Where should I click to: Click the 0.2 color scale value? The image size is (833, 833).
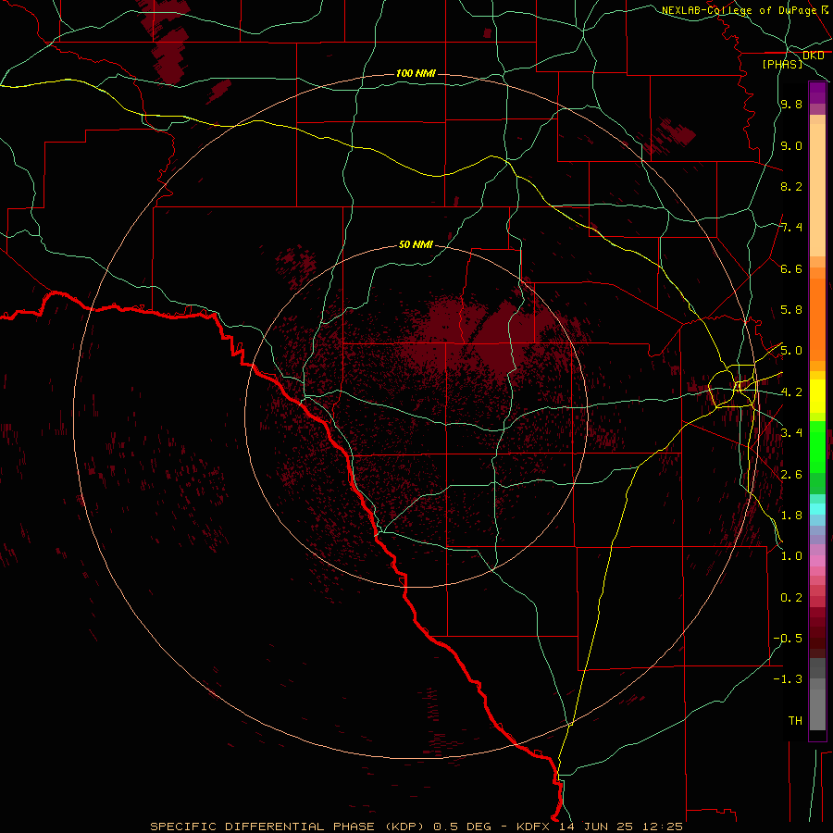click(x=791, y=598)
